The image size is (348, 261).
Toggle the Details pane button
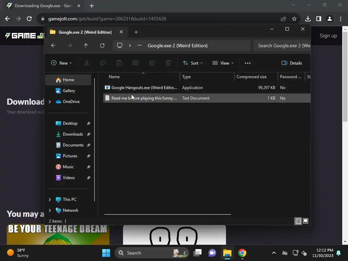click(292, 63)
